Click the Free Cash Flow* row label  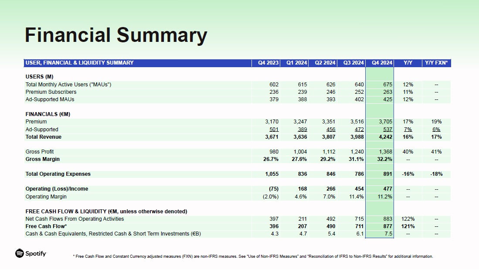pos(46,226)
